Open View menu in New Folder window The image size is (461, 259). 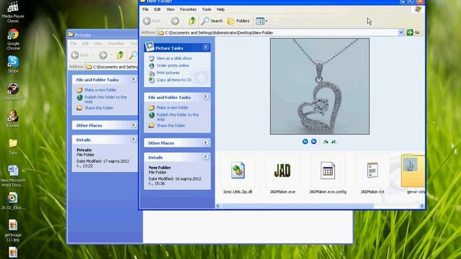(170, 9)
